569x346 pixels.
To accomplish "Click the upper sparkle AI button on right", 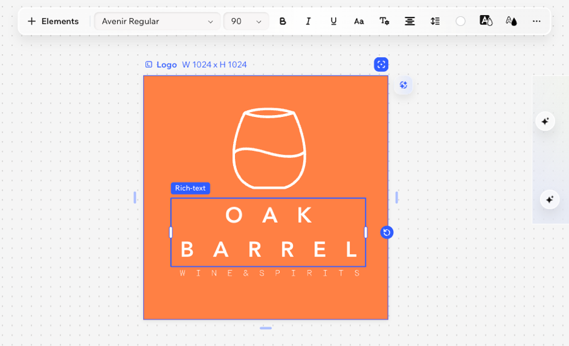I will click(x=545, y=121).
